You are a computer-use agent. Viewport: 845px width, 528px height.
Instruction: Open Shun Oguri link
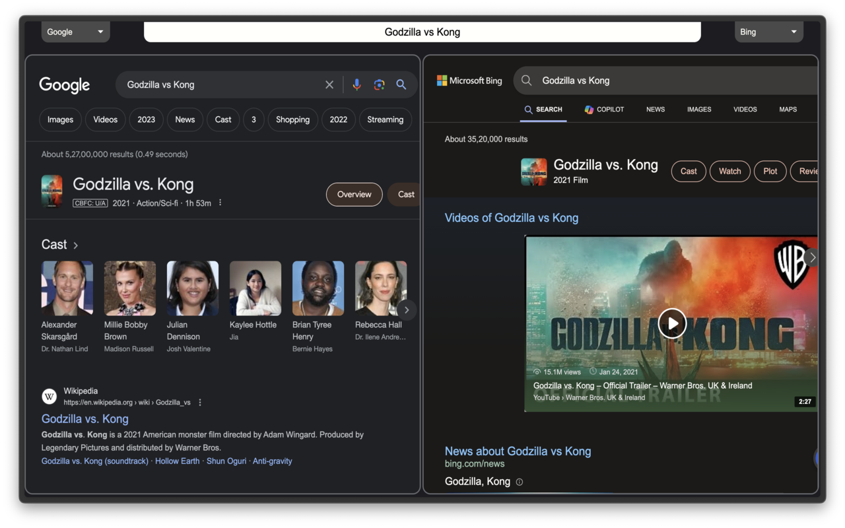(226, 461)
